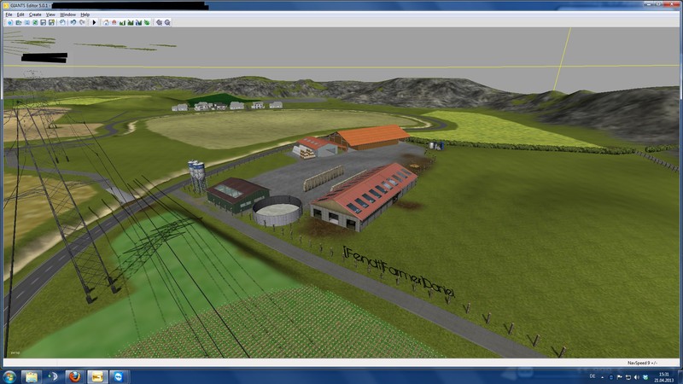This screenshot has height=384, width=683.
Task: Click the second green terrain tool icon
Action: click(x=131, y=22)
